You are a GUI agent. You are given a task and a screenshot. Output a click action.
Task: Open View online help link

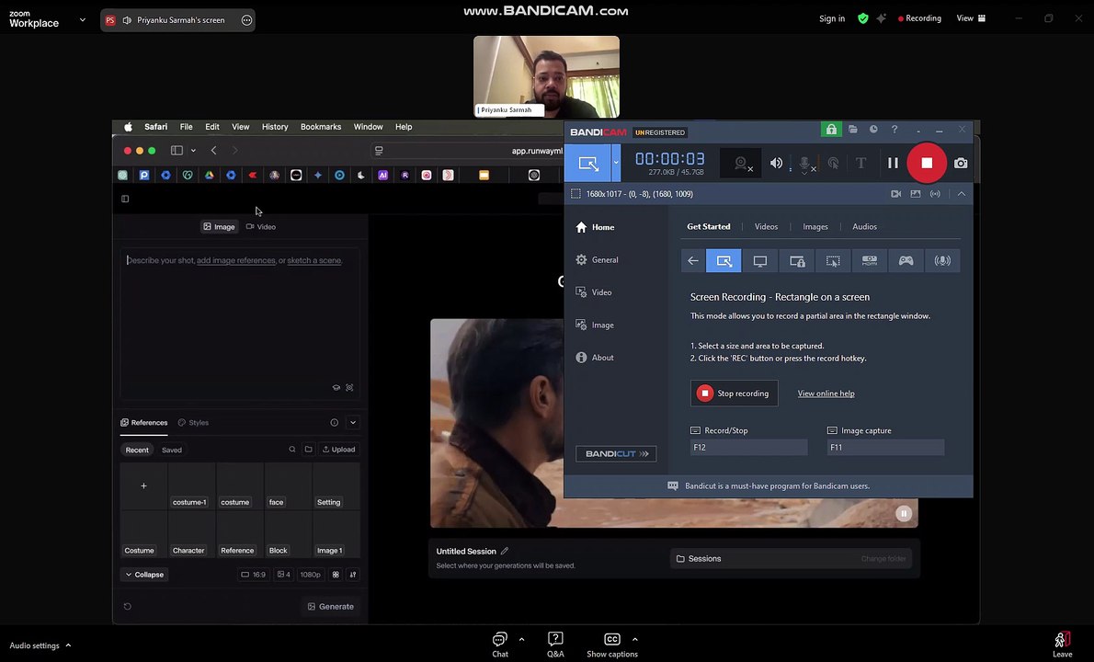826,394
